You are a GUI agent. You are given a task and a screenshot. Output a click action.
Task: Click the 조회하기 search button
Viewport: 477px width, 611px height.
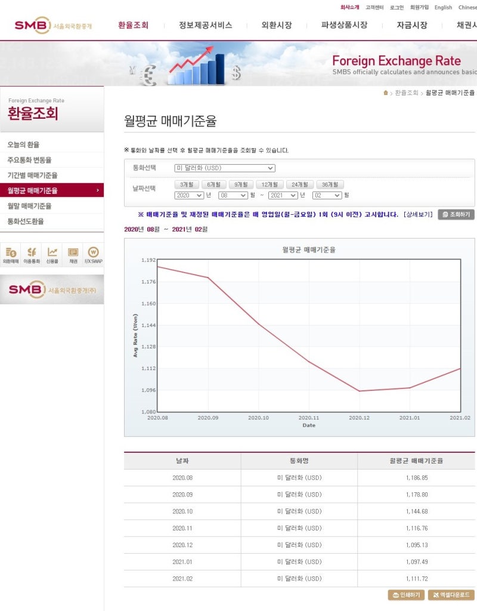tap(456, 215)
